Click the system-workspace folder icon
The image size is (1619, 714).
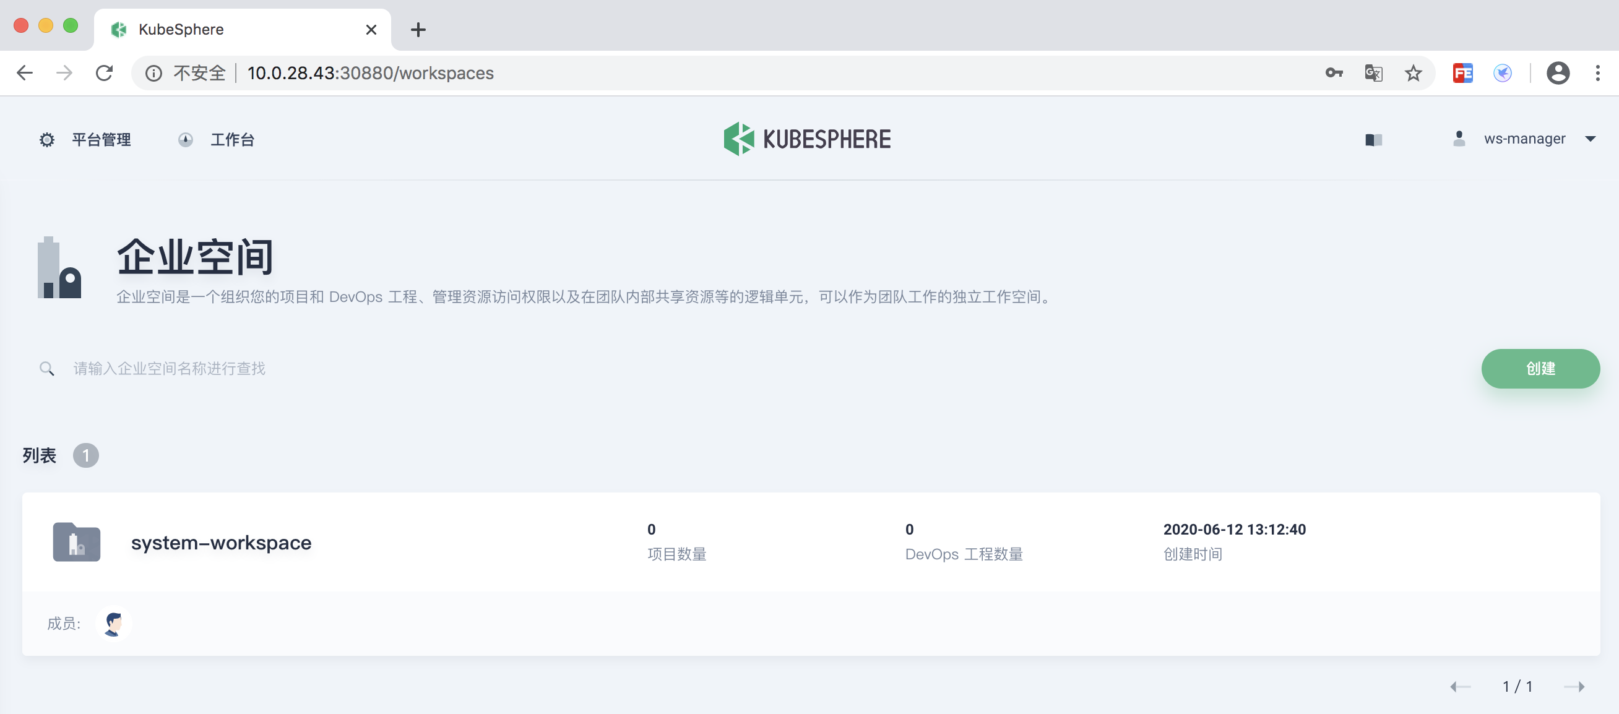coord(77,542)
